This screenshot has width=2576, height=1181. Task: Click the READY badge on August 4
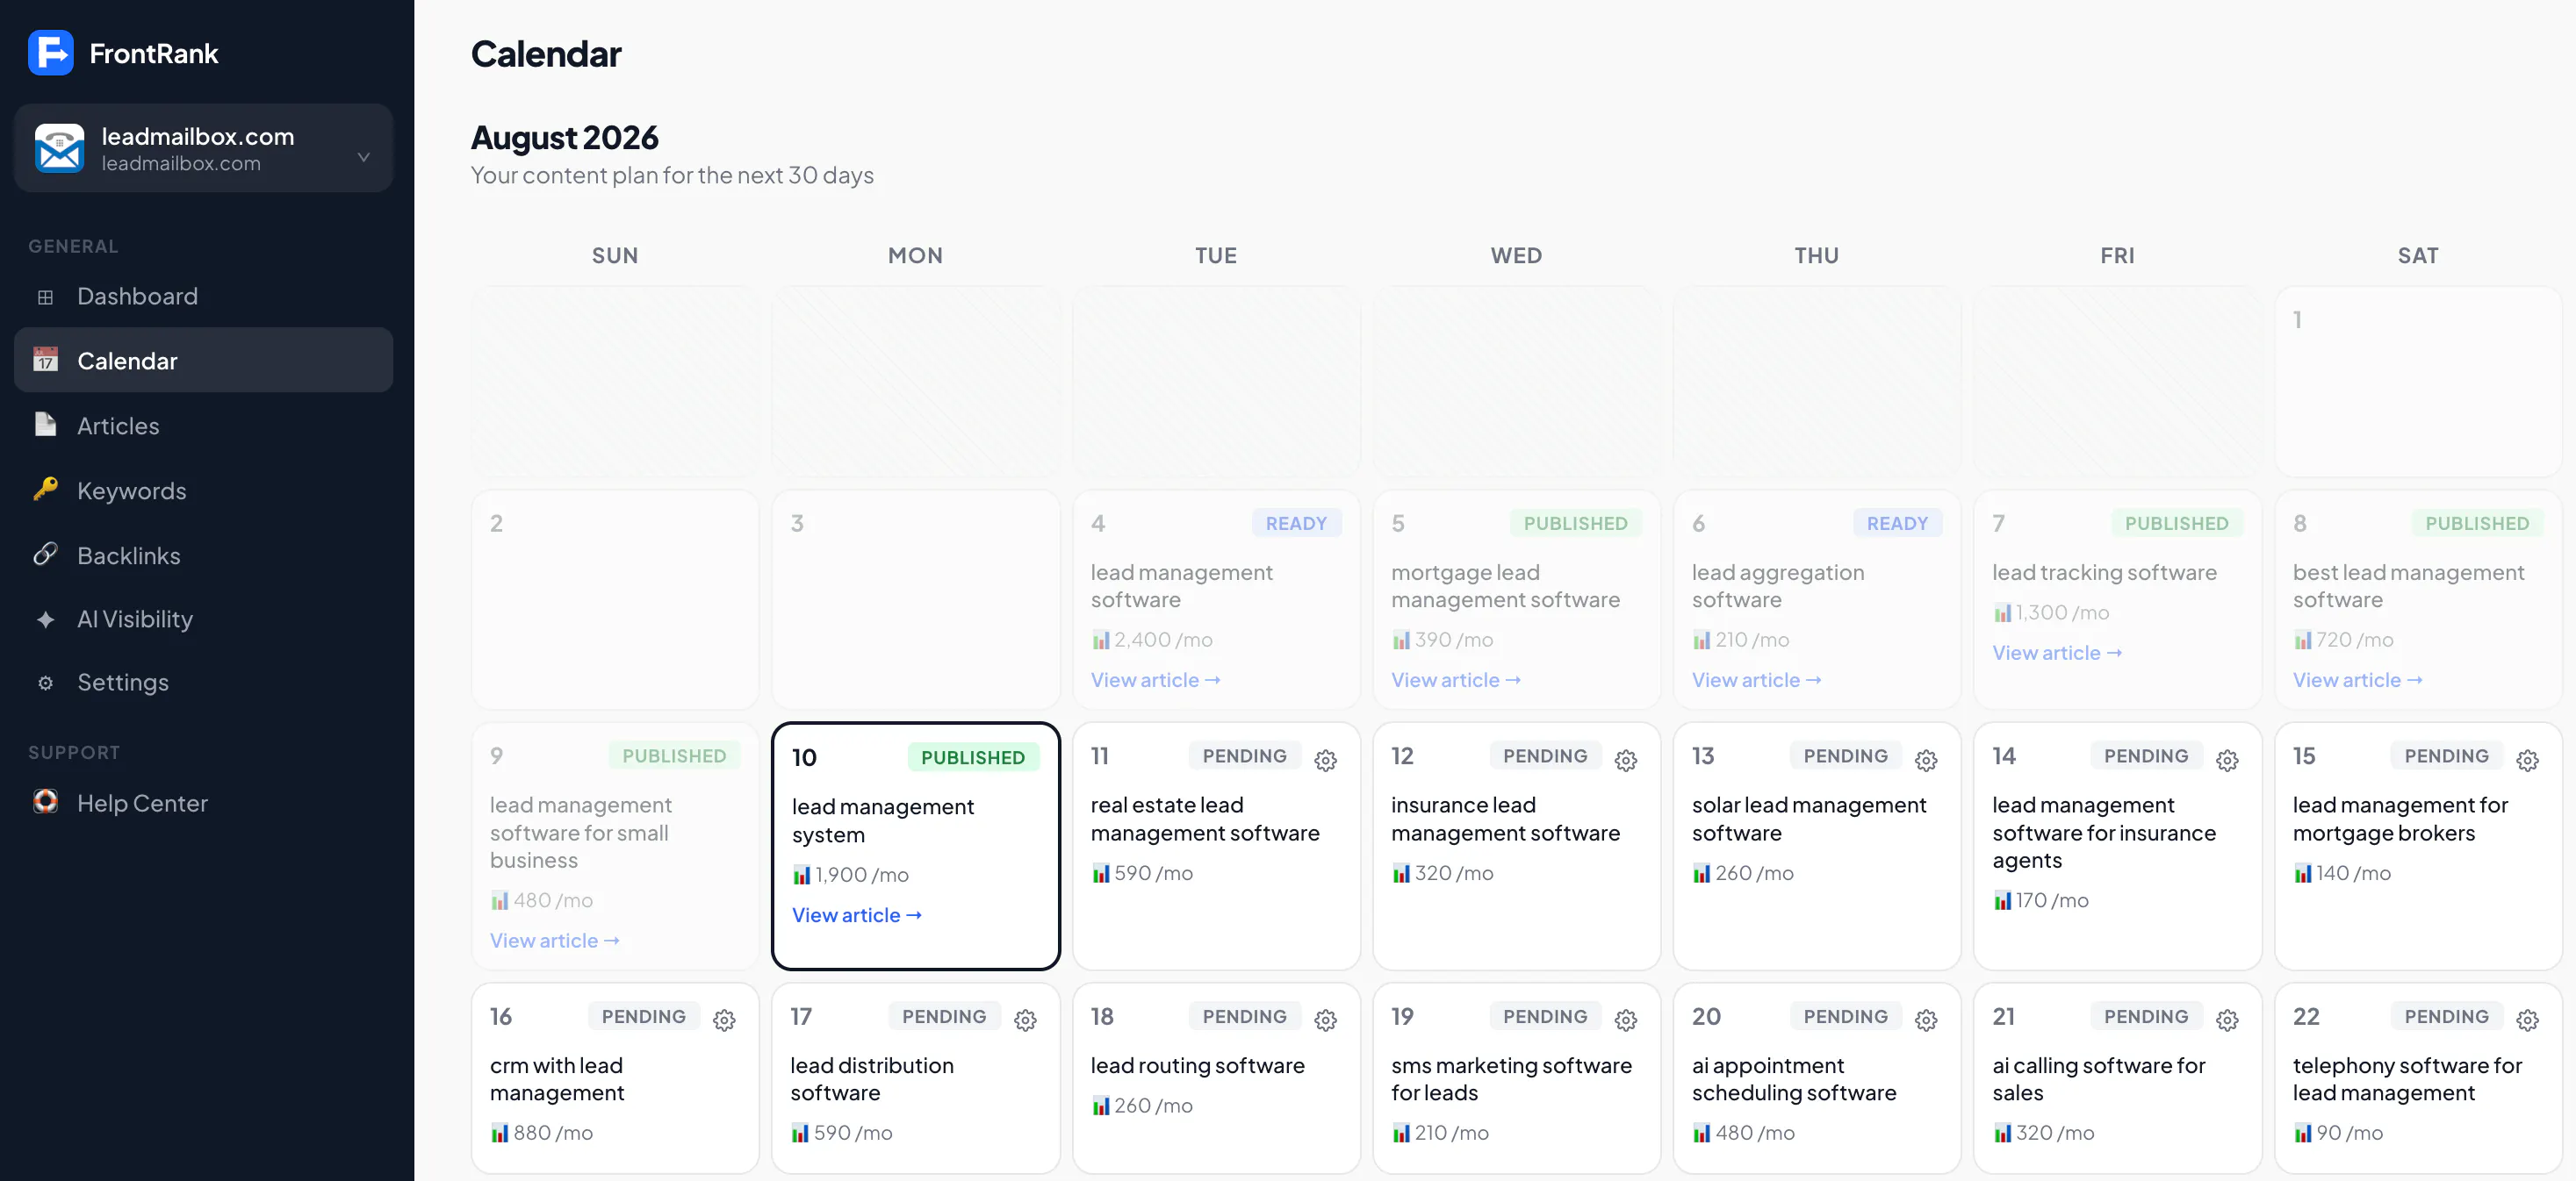(1296, 524)
